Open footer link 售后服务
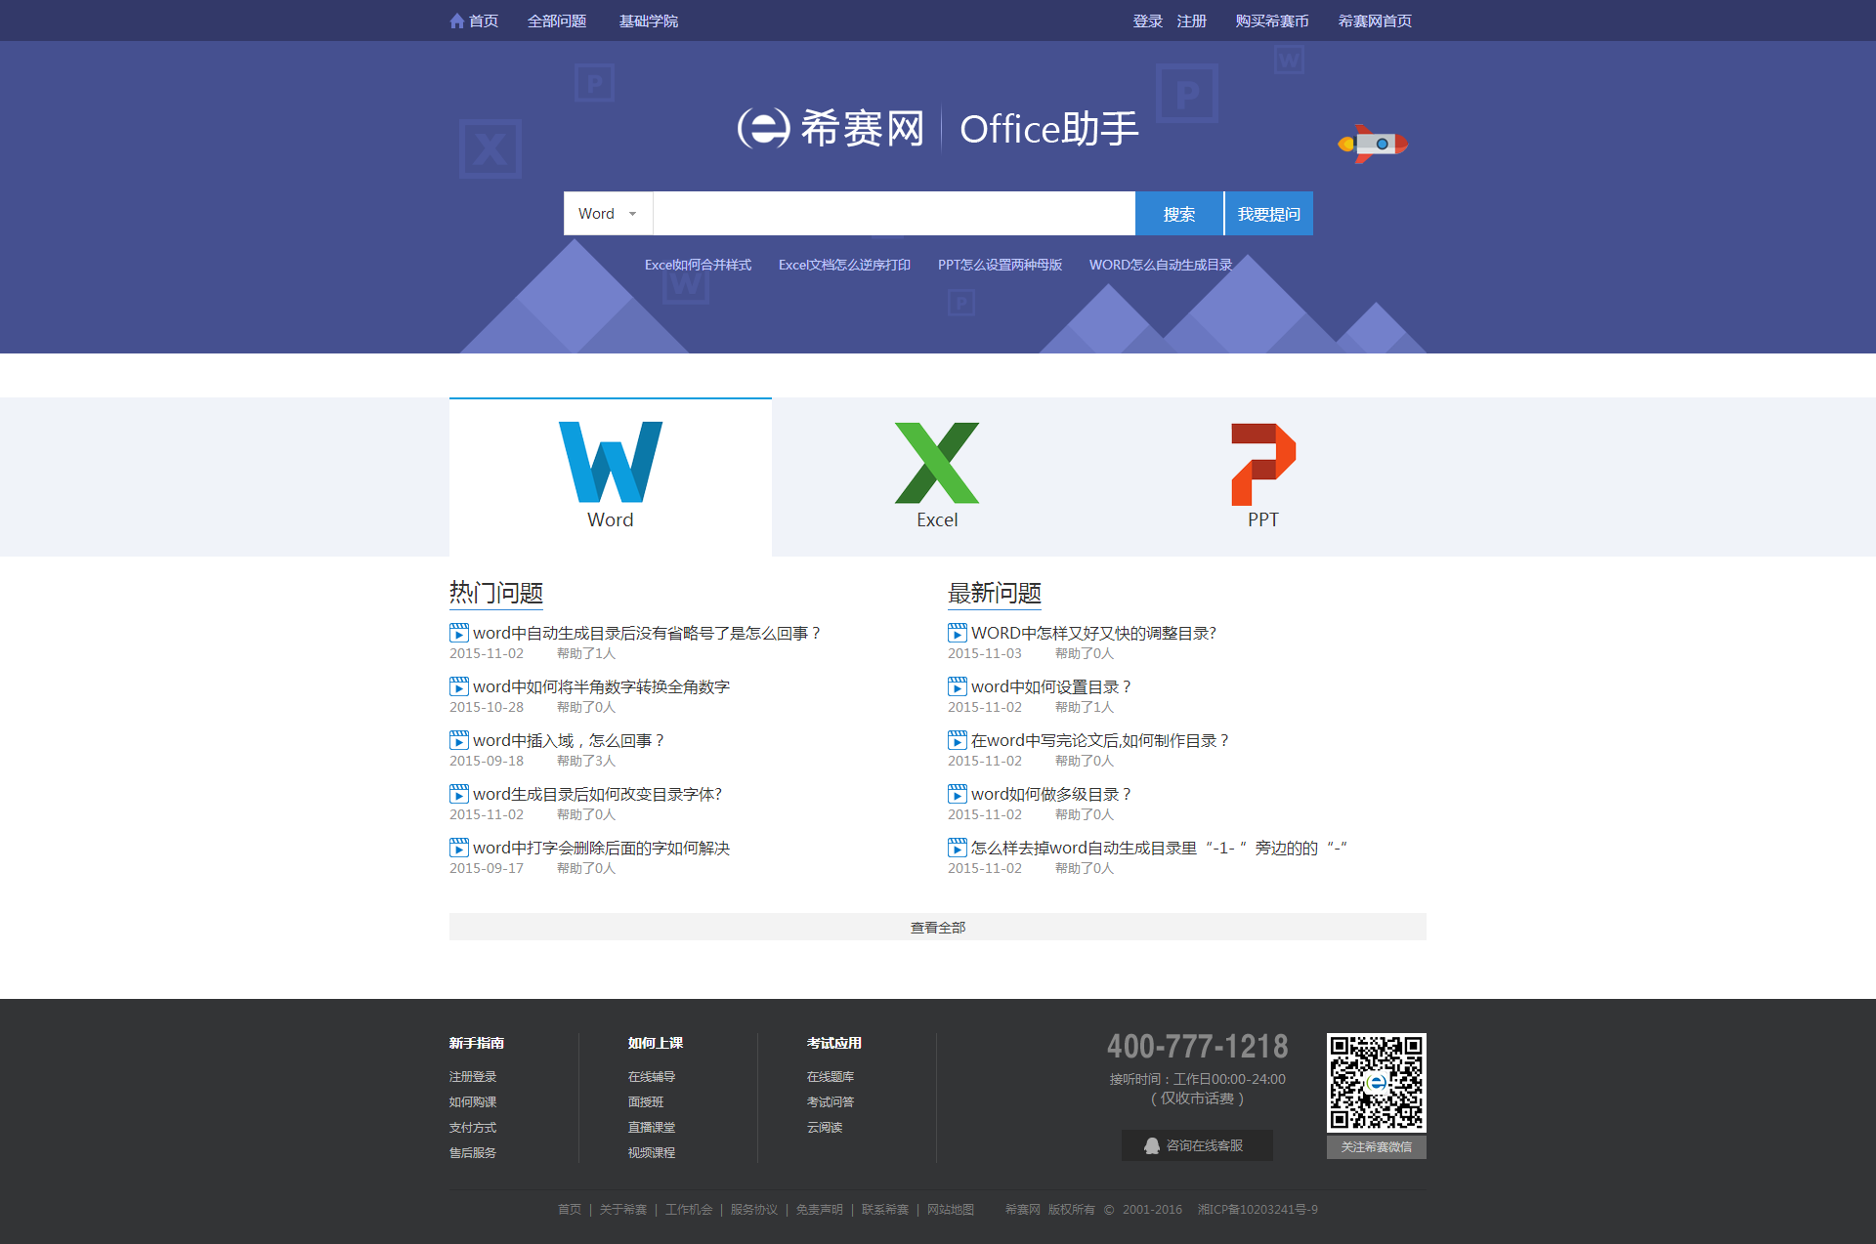This screenshot has width=1876, height=1244. [x=473, y=1152]
